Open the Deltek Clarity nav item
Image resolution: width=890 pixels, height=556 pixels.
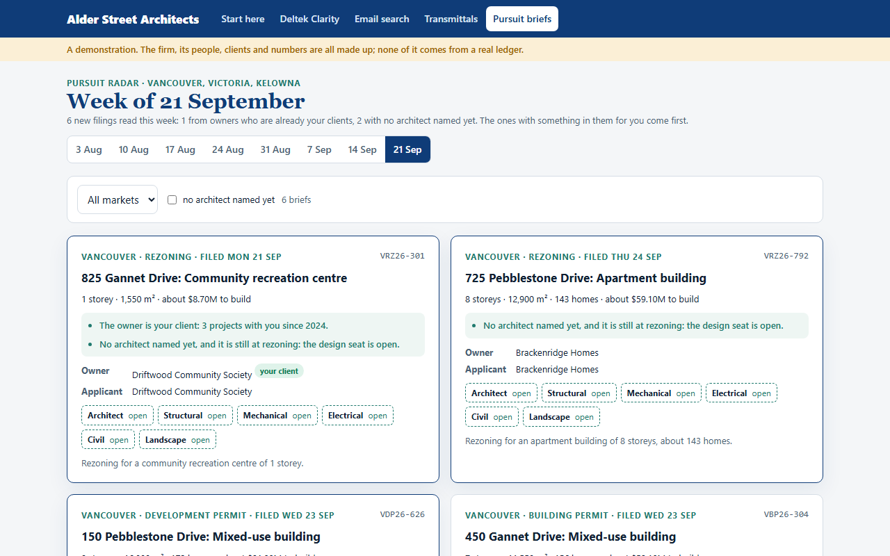pos(309,19)
